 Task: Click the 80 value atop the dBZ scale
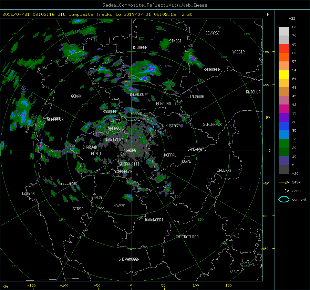pos(294,27)
